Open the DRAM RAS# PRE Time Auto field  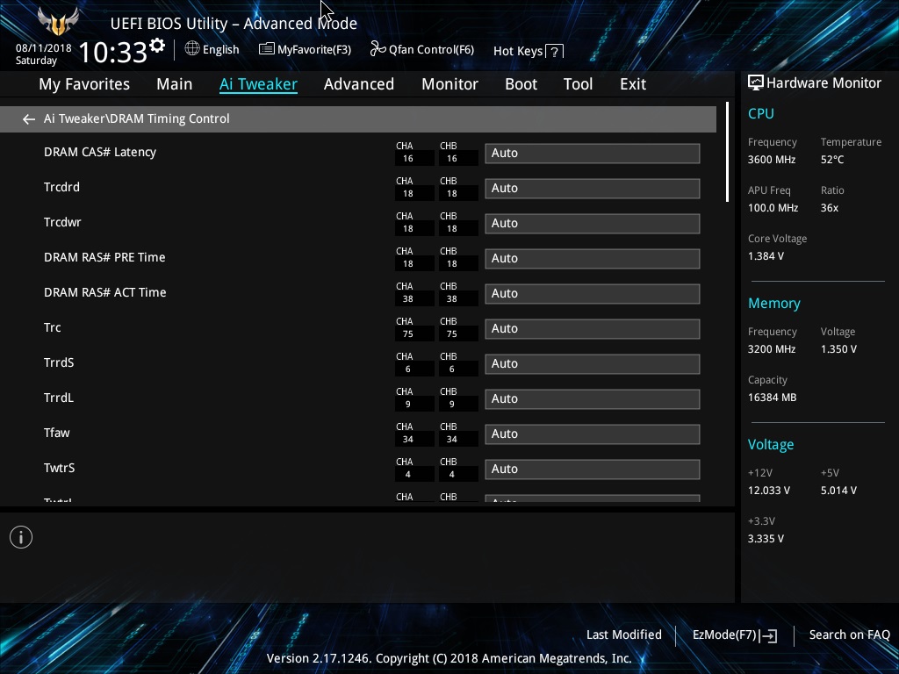[x=593, y=259]
